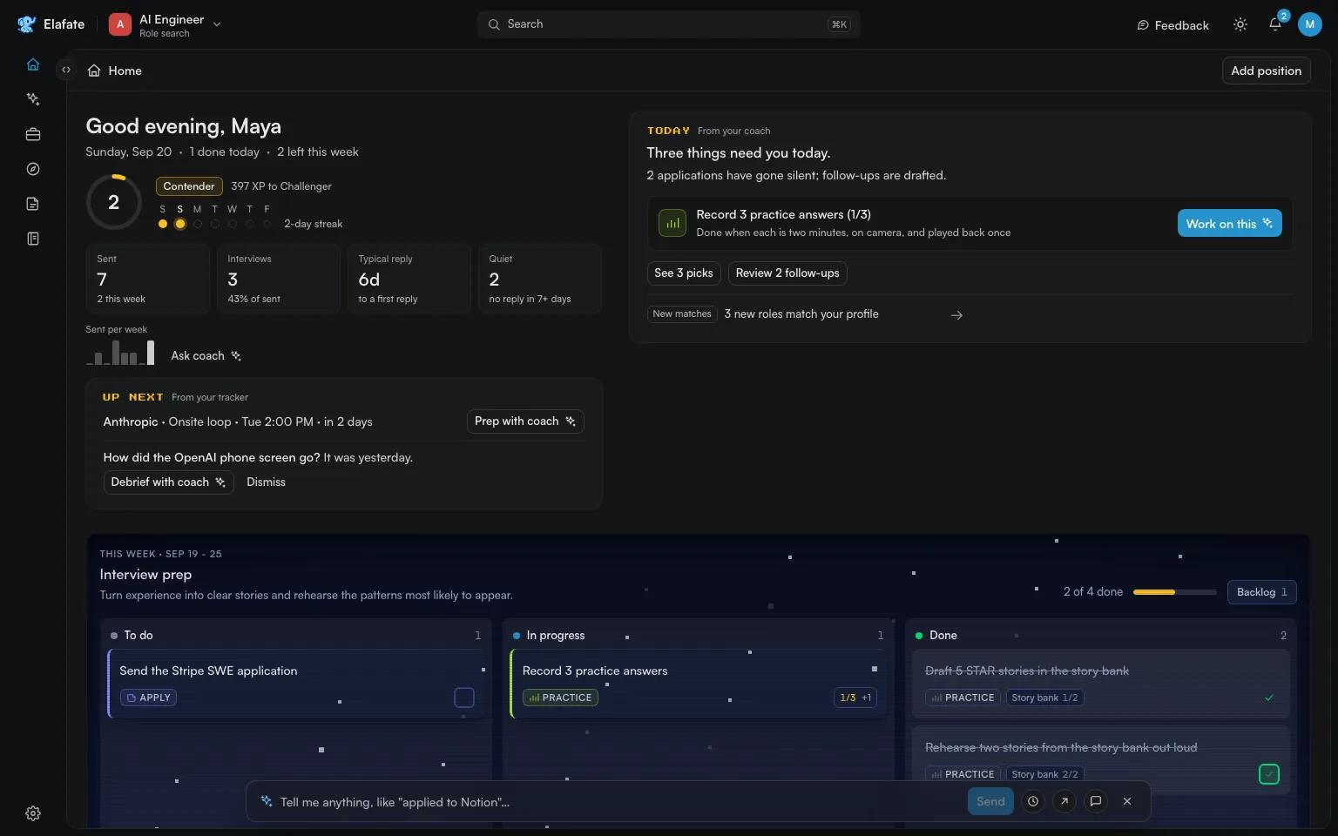Click the expand arrow icon in the chat bar
The image size is (1338, 836).
[1064, 801]
